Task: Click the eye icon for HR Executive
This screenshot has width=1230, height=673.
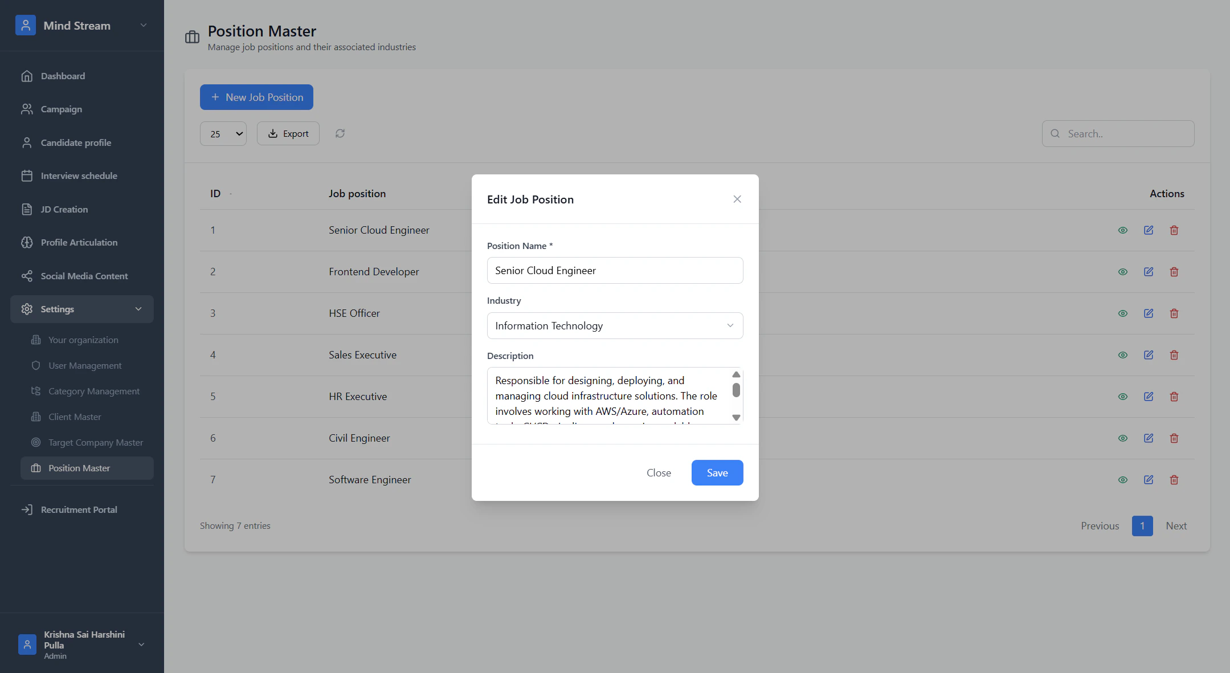Action: click(x=1123, y=397)
